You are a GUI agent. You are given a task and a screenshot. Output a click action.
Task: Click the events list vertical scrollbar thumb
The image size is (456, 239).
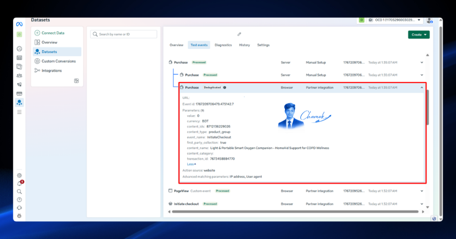[x=427, y=108]
